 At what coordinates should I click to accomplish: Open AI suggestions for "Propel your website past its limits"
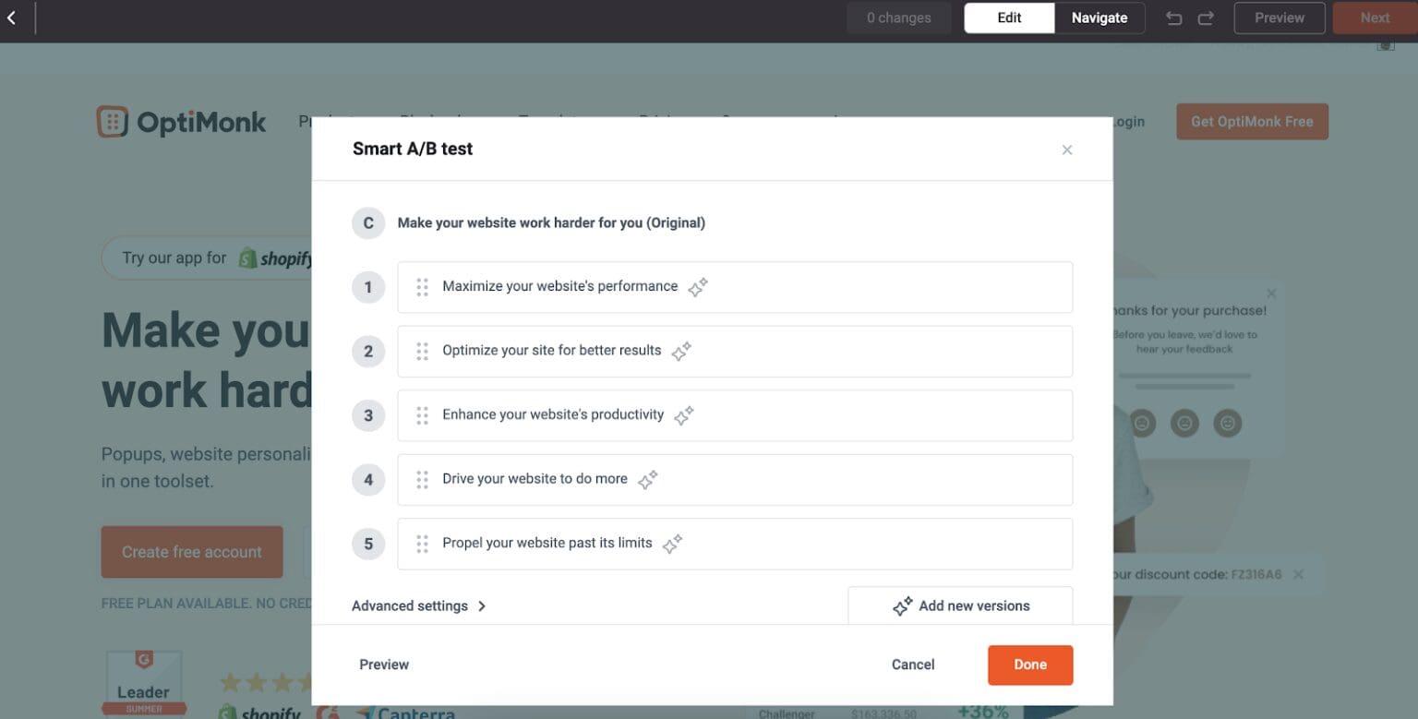click(x=670, y=544)
